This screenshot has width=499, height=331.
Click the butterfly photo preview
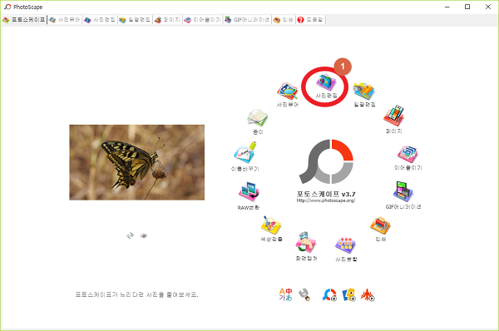pos(137,162)
